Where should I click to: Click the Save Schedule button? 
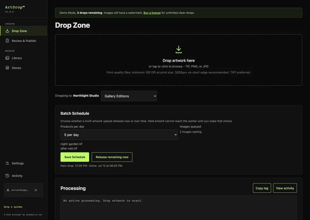(75, 157)
